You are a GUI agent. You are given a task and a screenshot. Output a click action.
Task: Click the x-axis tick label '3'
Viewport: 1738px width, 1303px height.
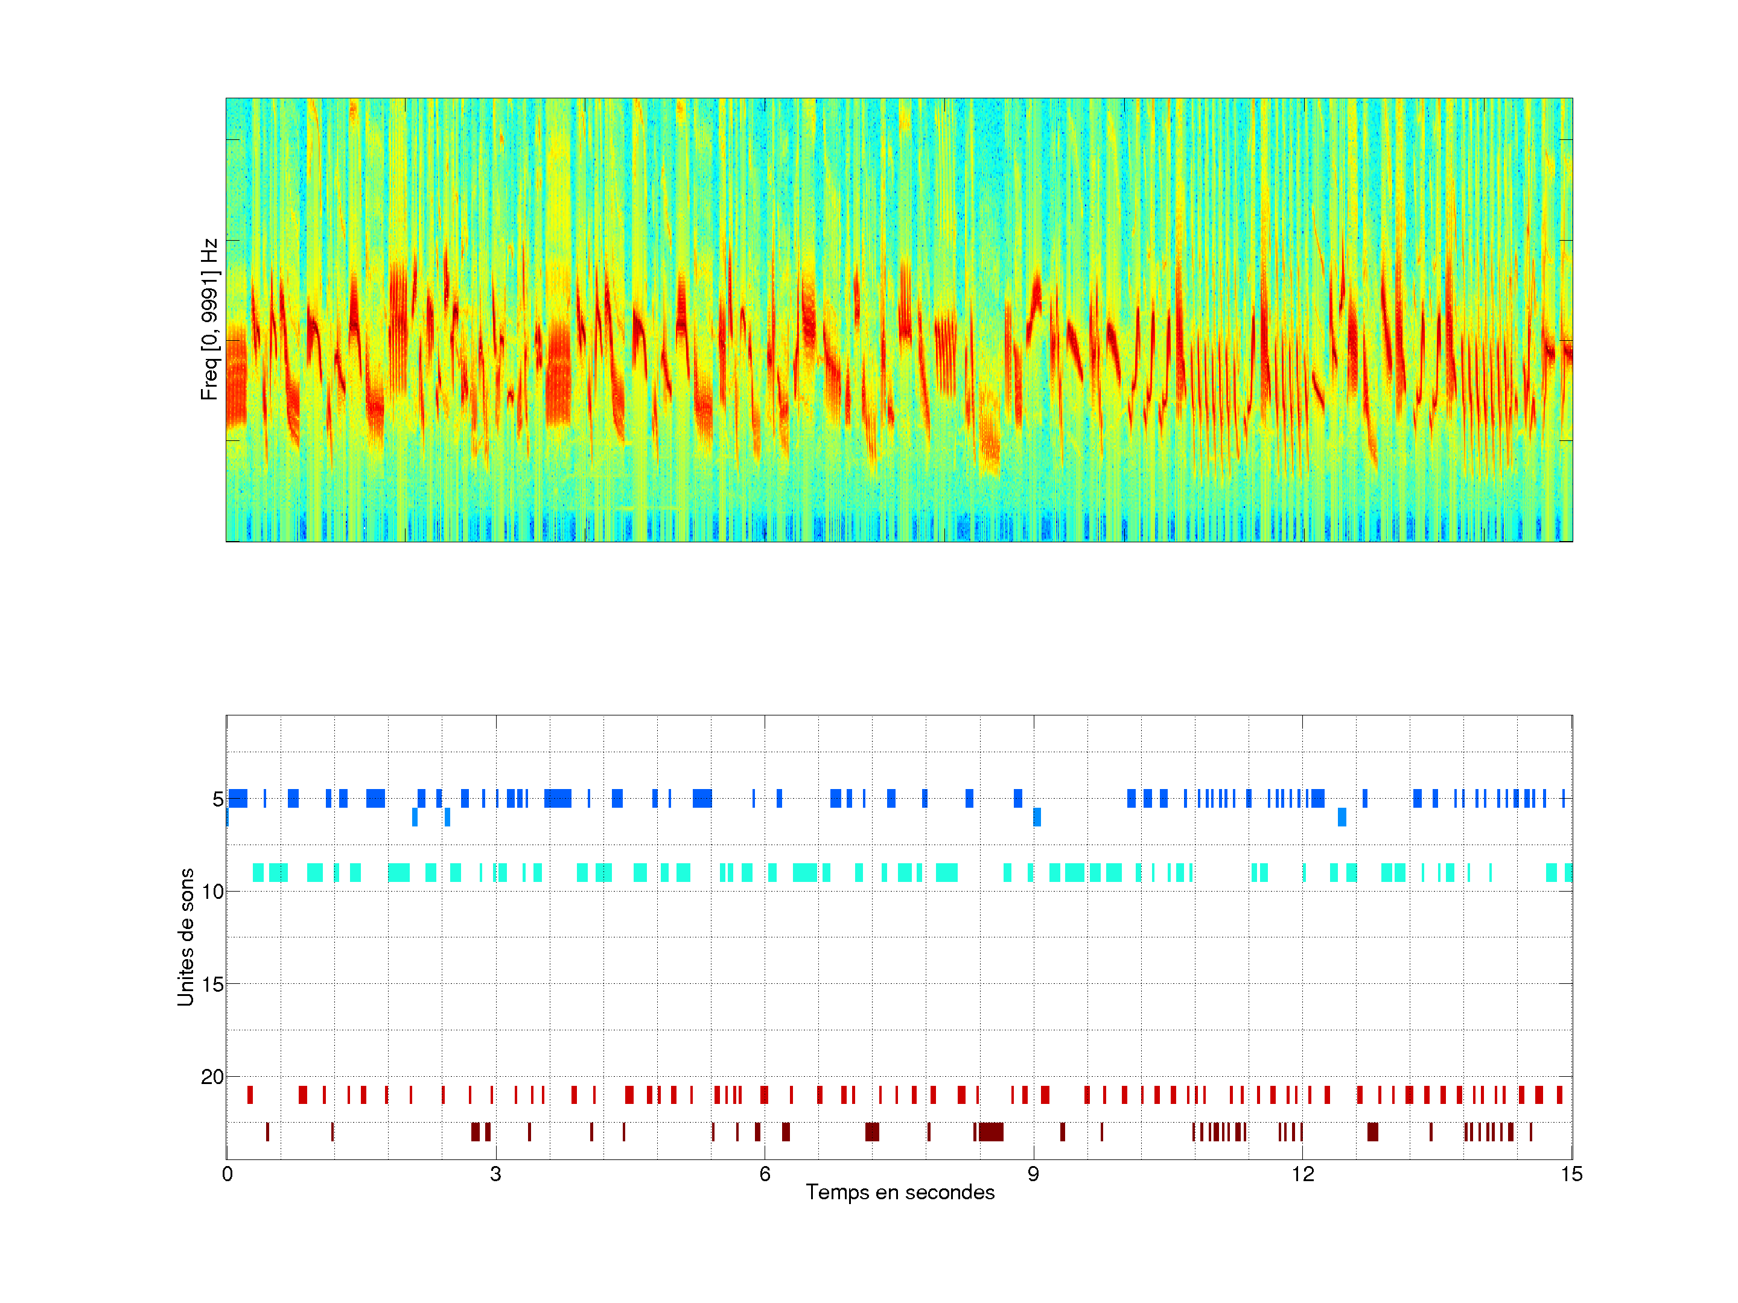[495, 1174]
